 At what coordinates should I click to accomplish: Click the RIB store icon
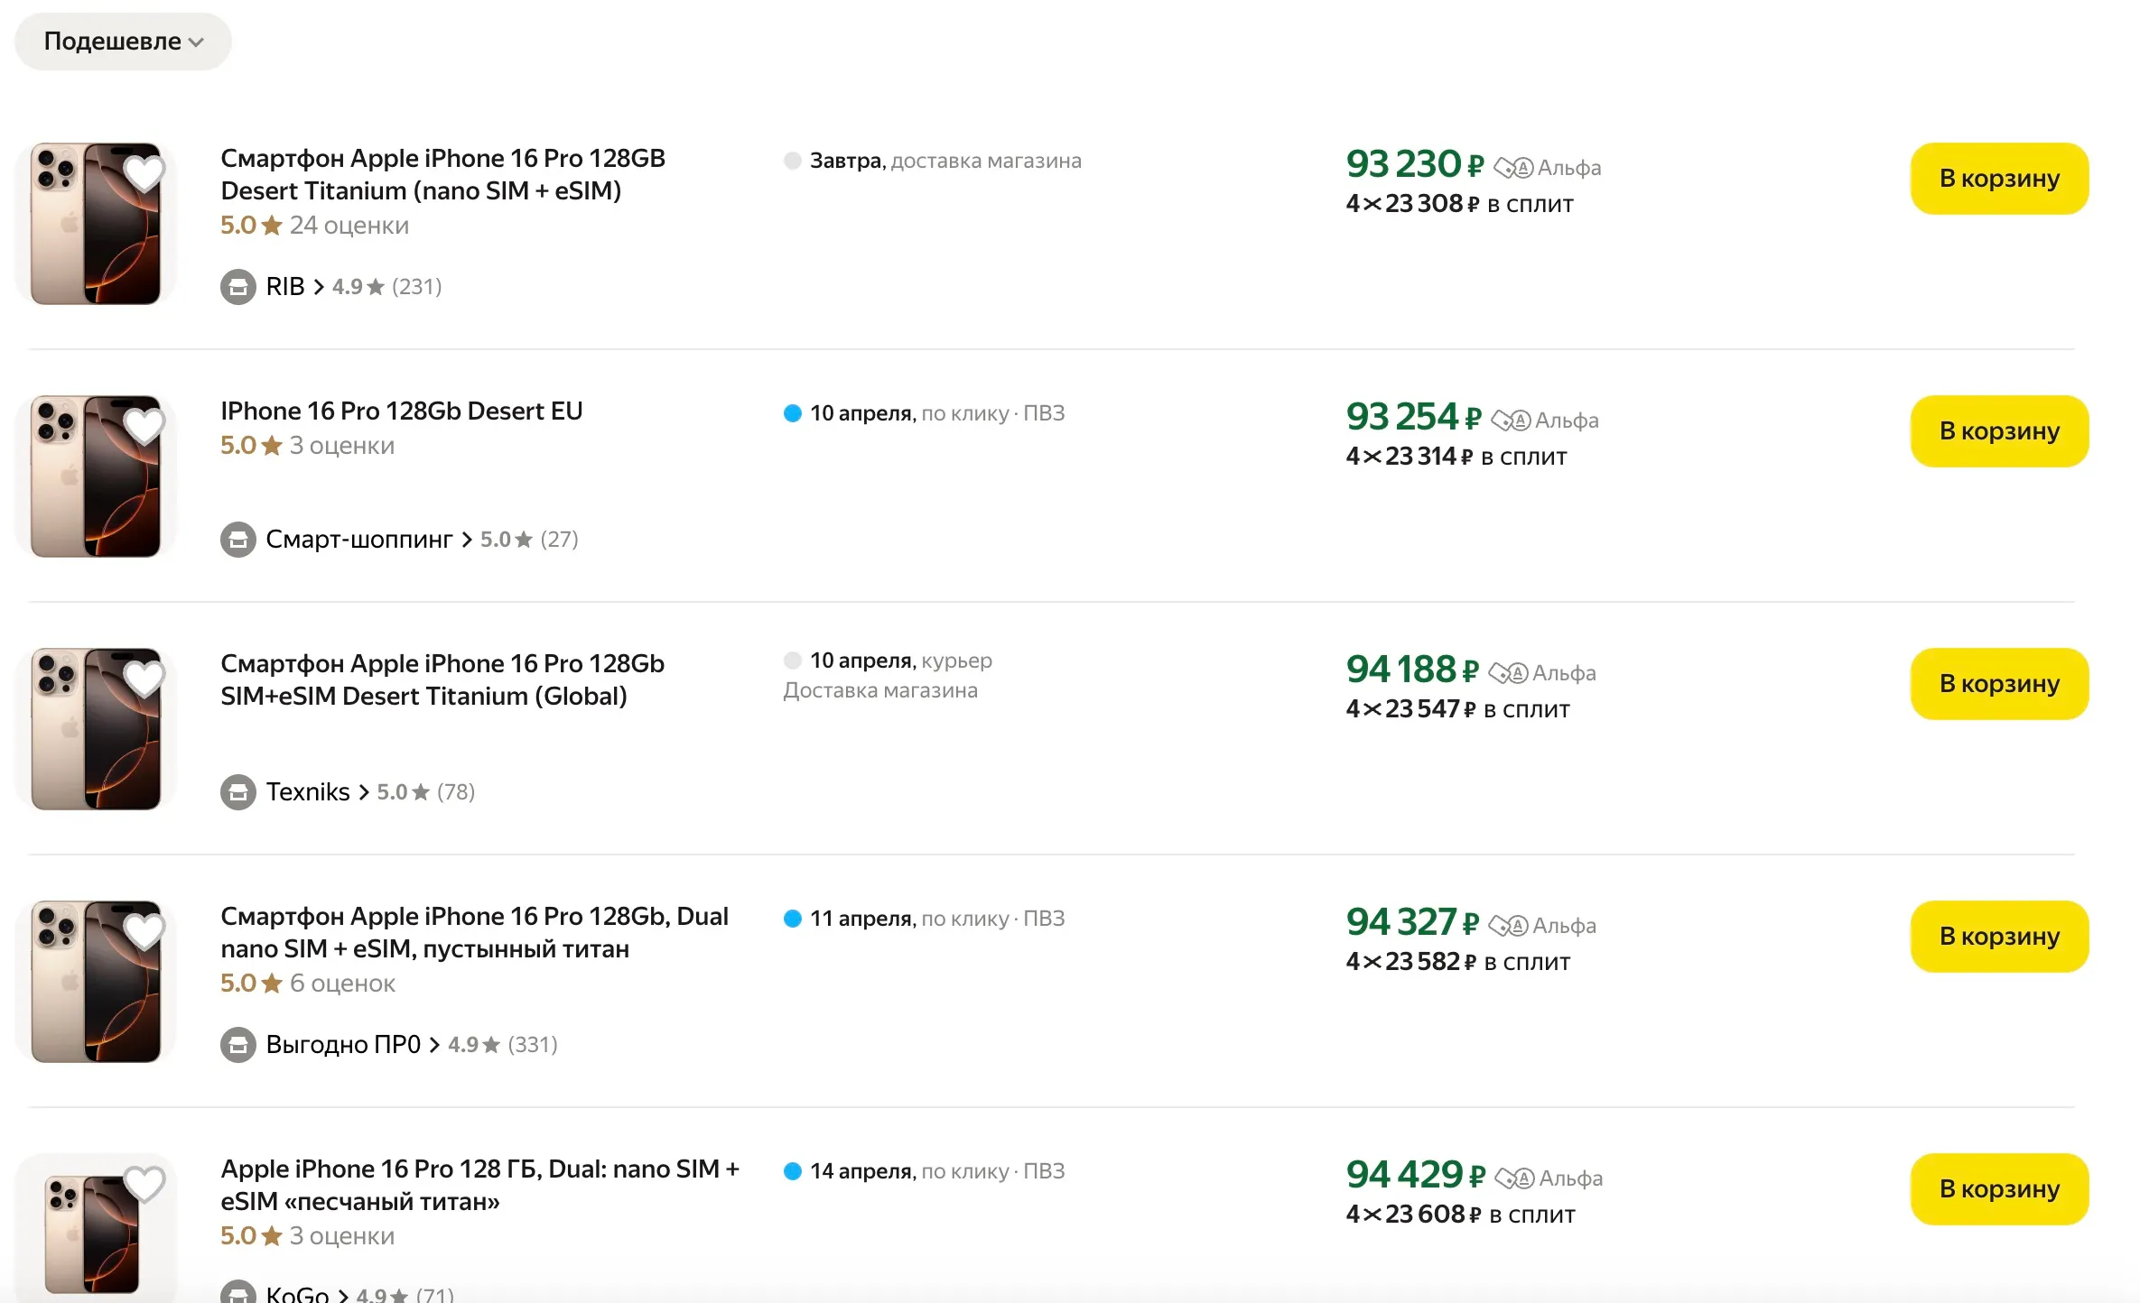point(238,287)
